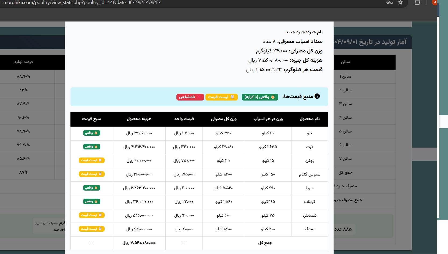The height and width of the screenshot is (254, 448).
Task: Click the red X icon inside نامشخص badge
Action: [x=198, y=97]
